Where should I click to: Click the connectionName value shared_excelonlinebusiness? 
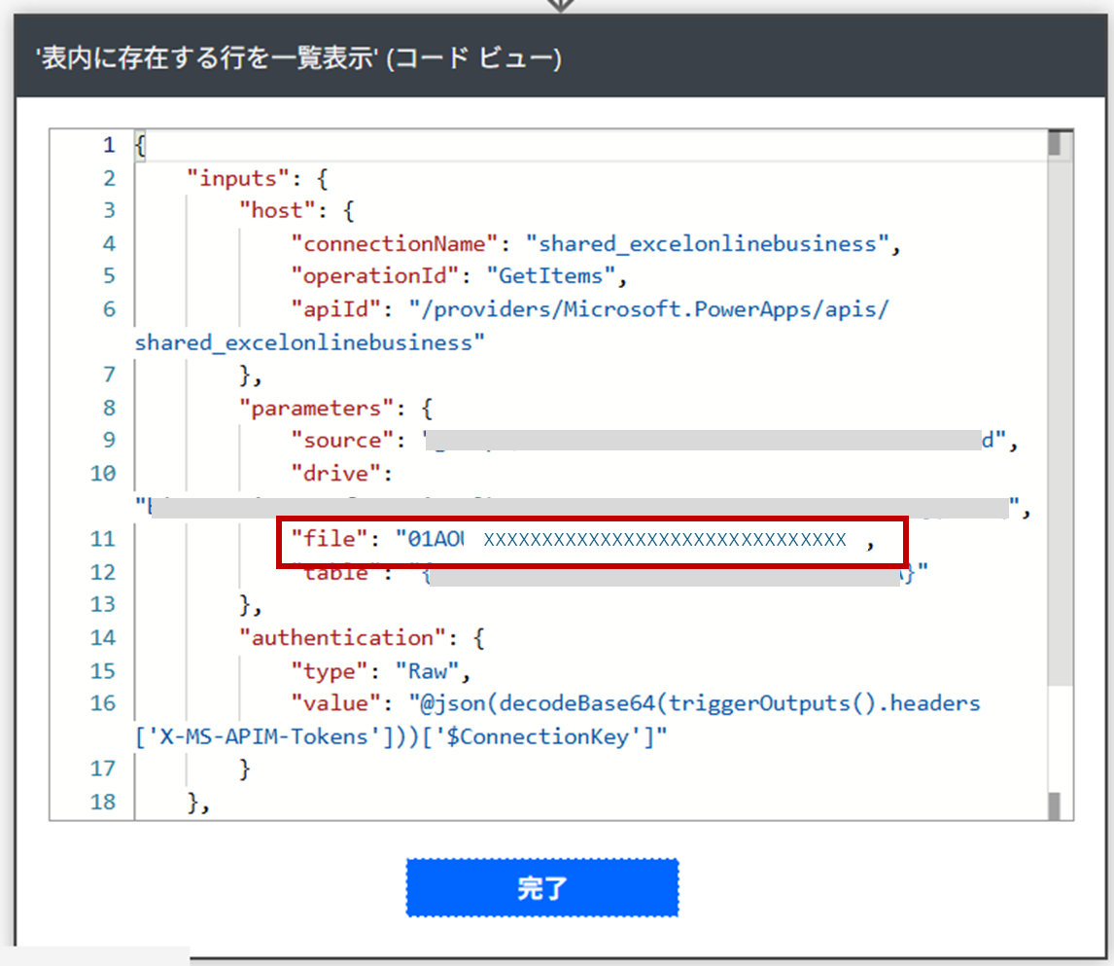pos(707,244)
